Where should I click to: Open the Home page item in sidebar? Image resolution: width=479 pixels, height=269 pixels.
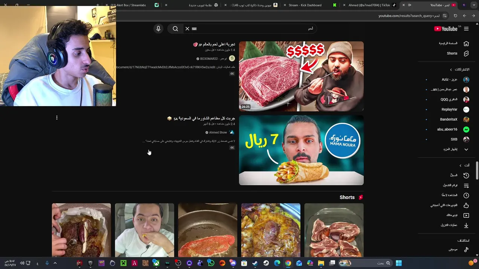pyautogui.click(x=454, y=44)
